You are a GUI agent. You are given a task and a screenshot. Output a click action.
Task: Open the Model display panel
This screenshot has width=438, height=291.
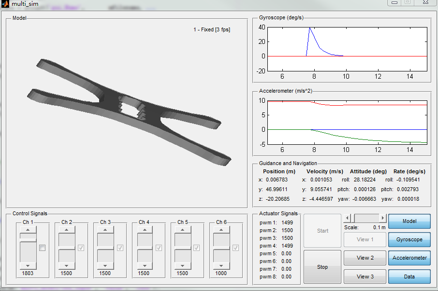409,221
